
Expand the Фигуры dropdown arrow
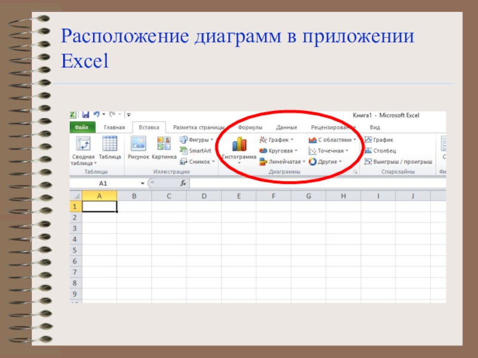pyautogui.click(x=212, y=140)
